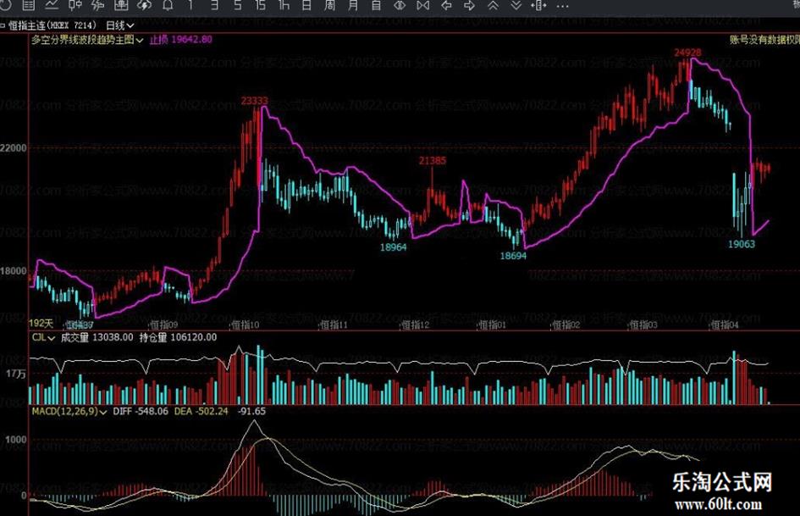Viewport: 800px width, 516px height.
Task: Open the 多空分界线波段趋势主图 indicator dropdown
Action: pyautogui.click(x=87, y=40)
